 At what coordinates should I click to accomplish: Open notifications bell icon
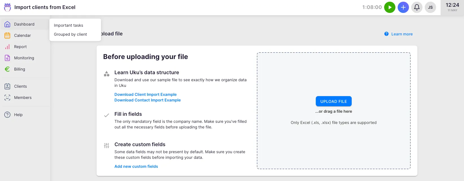point(417,7)
